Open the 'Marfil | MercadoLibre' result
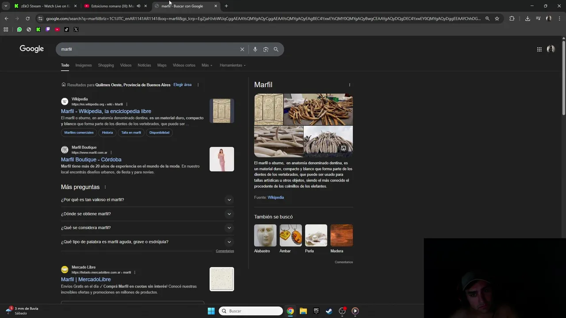This screenshot has width=566, height=318. [x=86, y=280]
